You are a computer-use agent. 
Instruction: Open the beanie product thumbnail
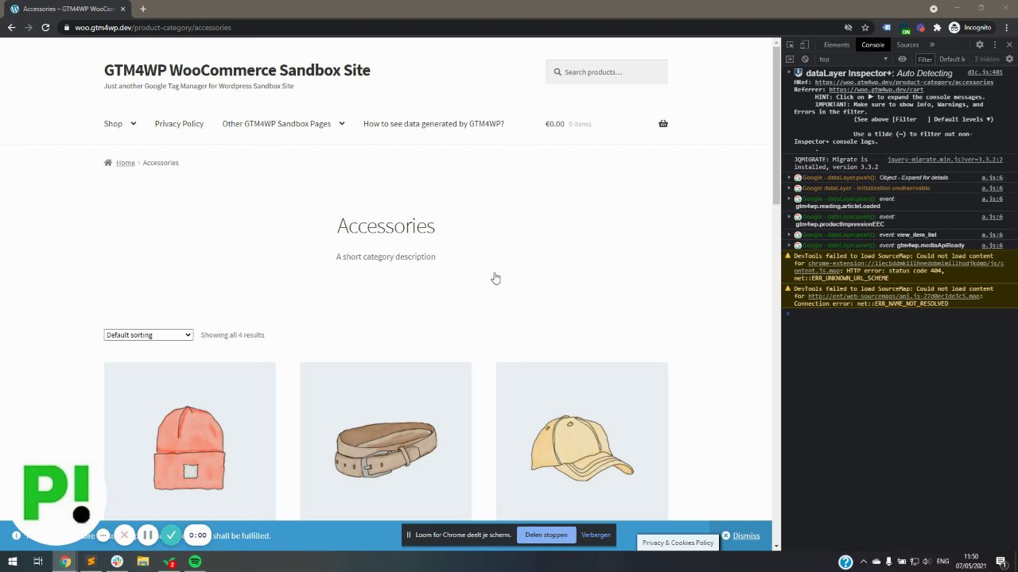click(x=189, y=442)
